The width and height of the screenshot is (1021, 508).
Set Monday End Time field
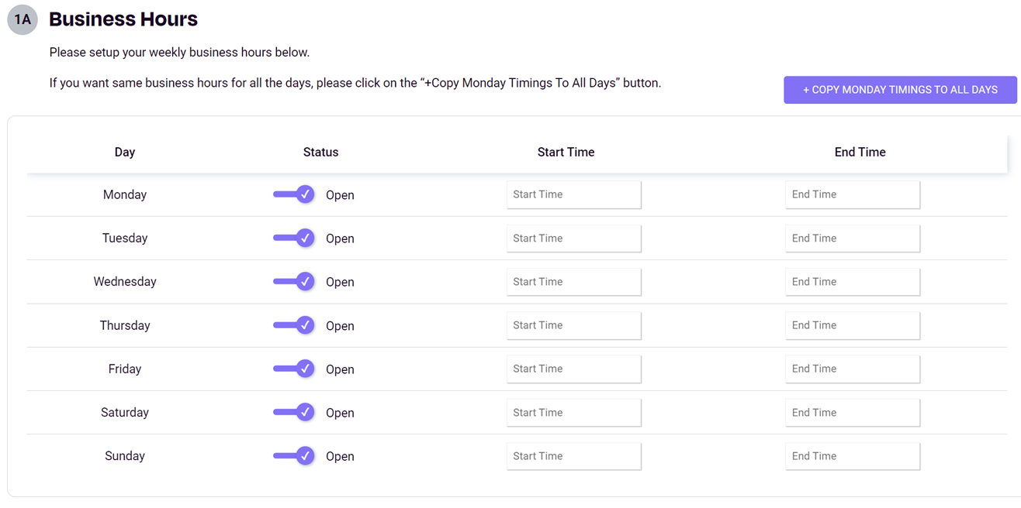point(853,194)
